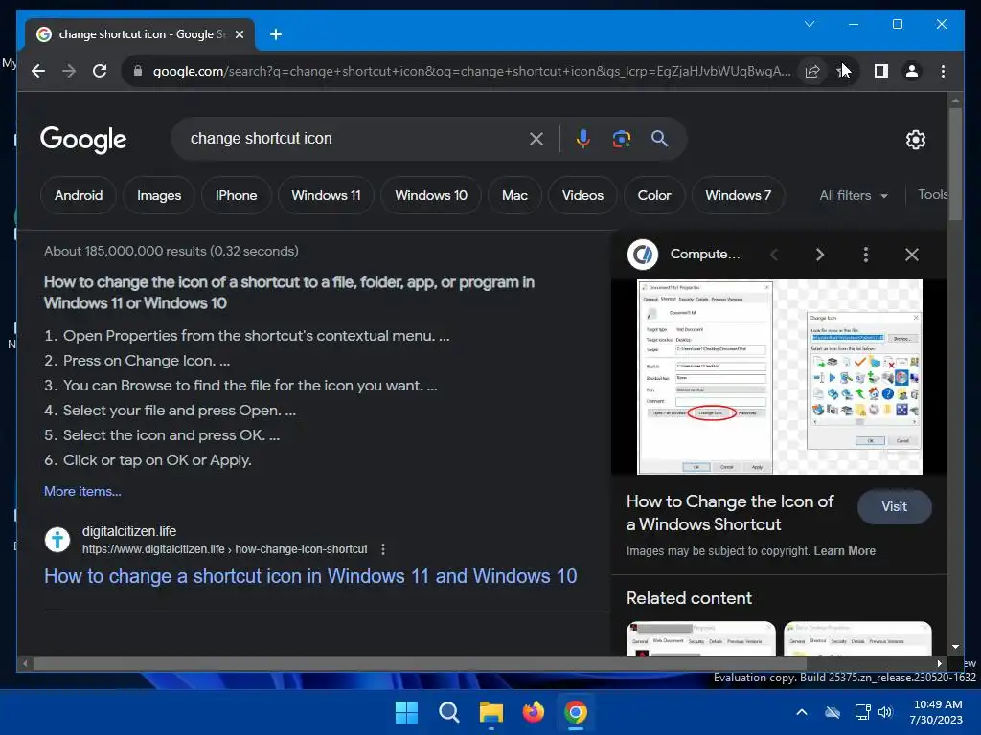Open the Tools options
Screen dimensions: 981x735
coord(932,195)
